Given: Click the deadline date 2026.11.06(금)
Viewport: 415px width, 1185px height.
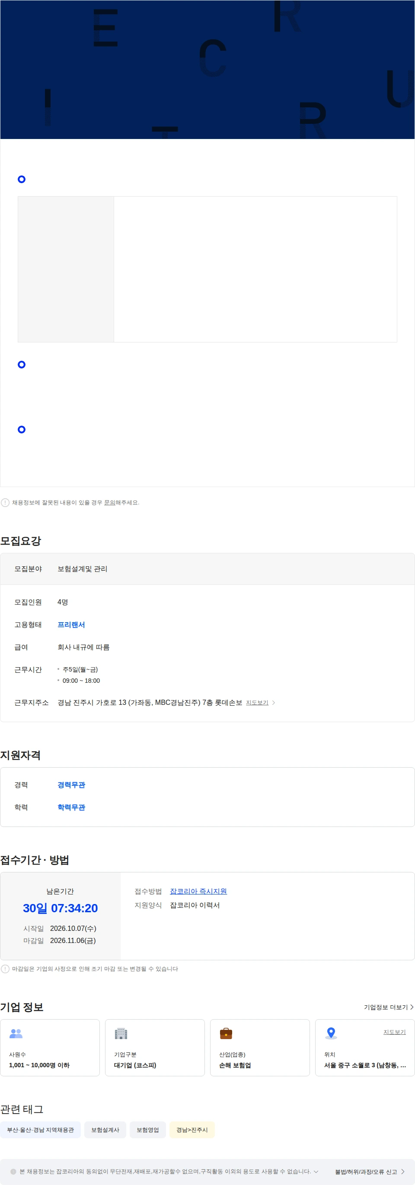Looking at the screenshot, I should [73, 941].
